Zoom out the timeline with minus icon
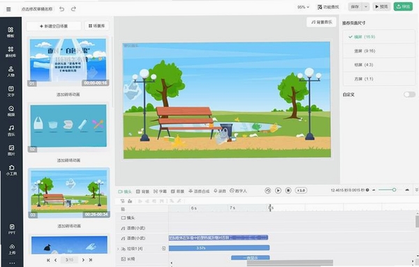 [x=374, y=190]
